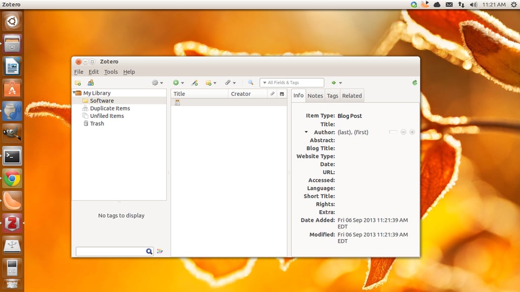Open the Actions gear menu
Screen dimensions: 520x292
157,83
